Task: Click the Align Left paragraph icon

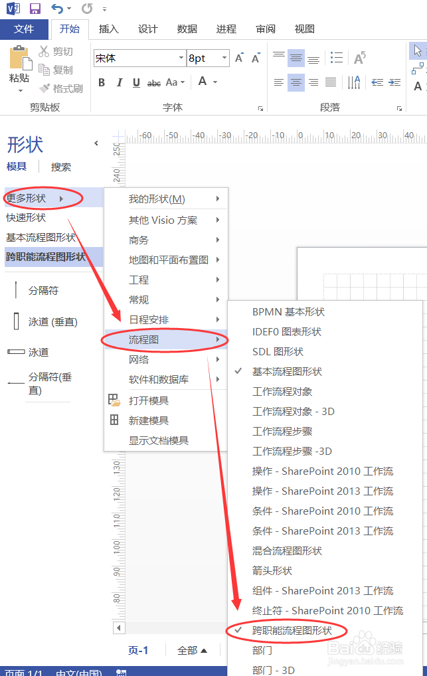Action: pyautogui.click(x=279, y=82)
